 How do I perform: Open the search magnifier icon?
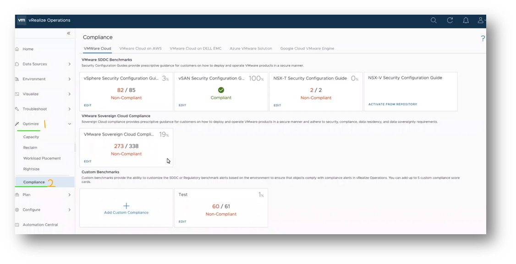point(434,21)
